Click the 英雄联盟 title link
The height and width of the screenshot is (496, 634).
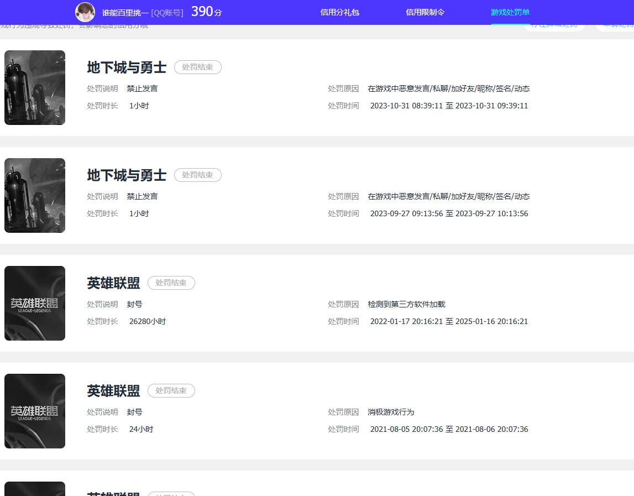click(x=113, y=283)
